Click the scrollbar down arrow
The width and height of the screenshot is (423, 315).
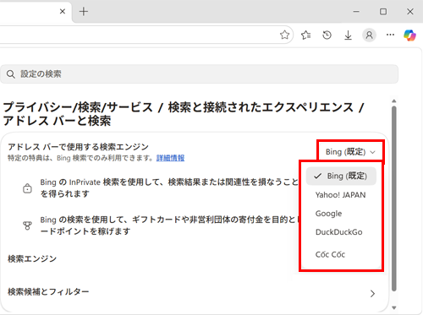click(394, 307)
